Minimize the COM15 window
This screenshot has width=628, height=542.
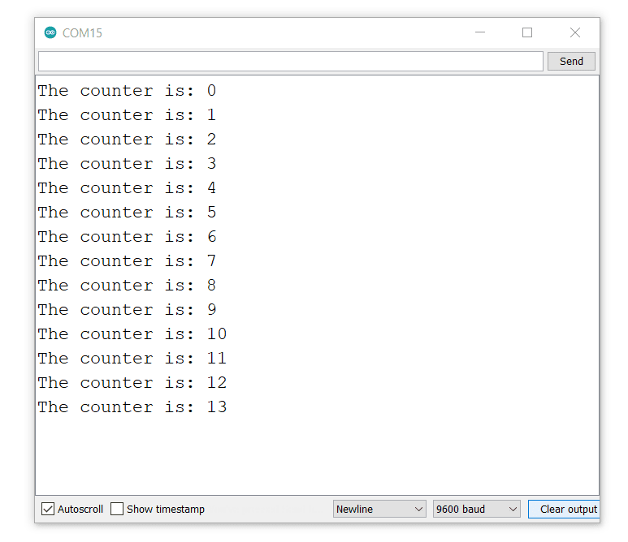click(480, 32)
